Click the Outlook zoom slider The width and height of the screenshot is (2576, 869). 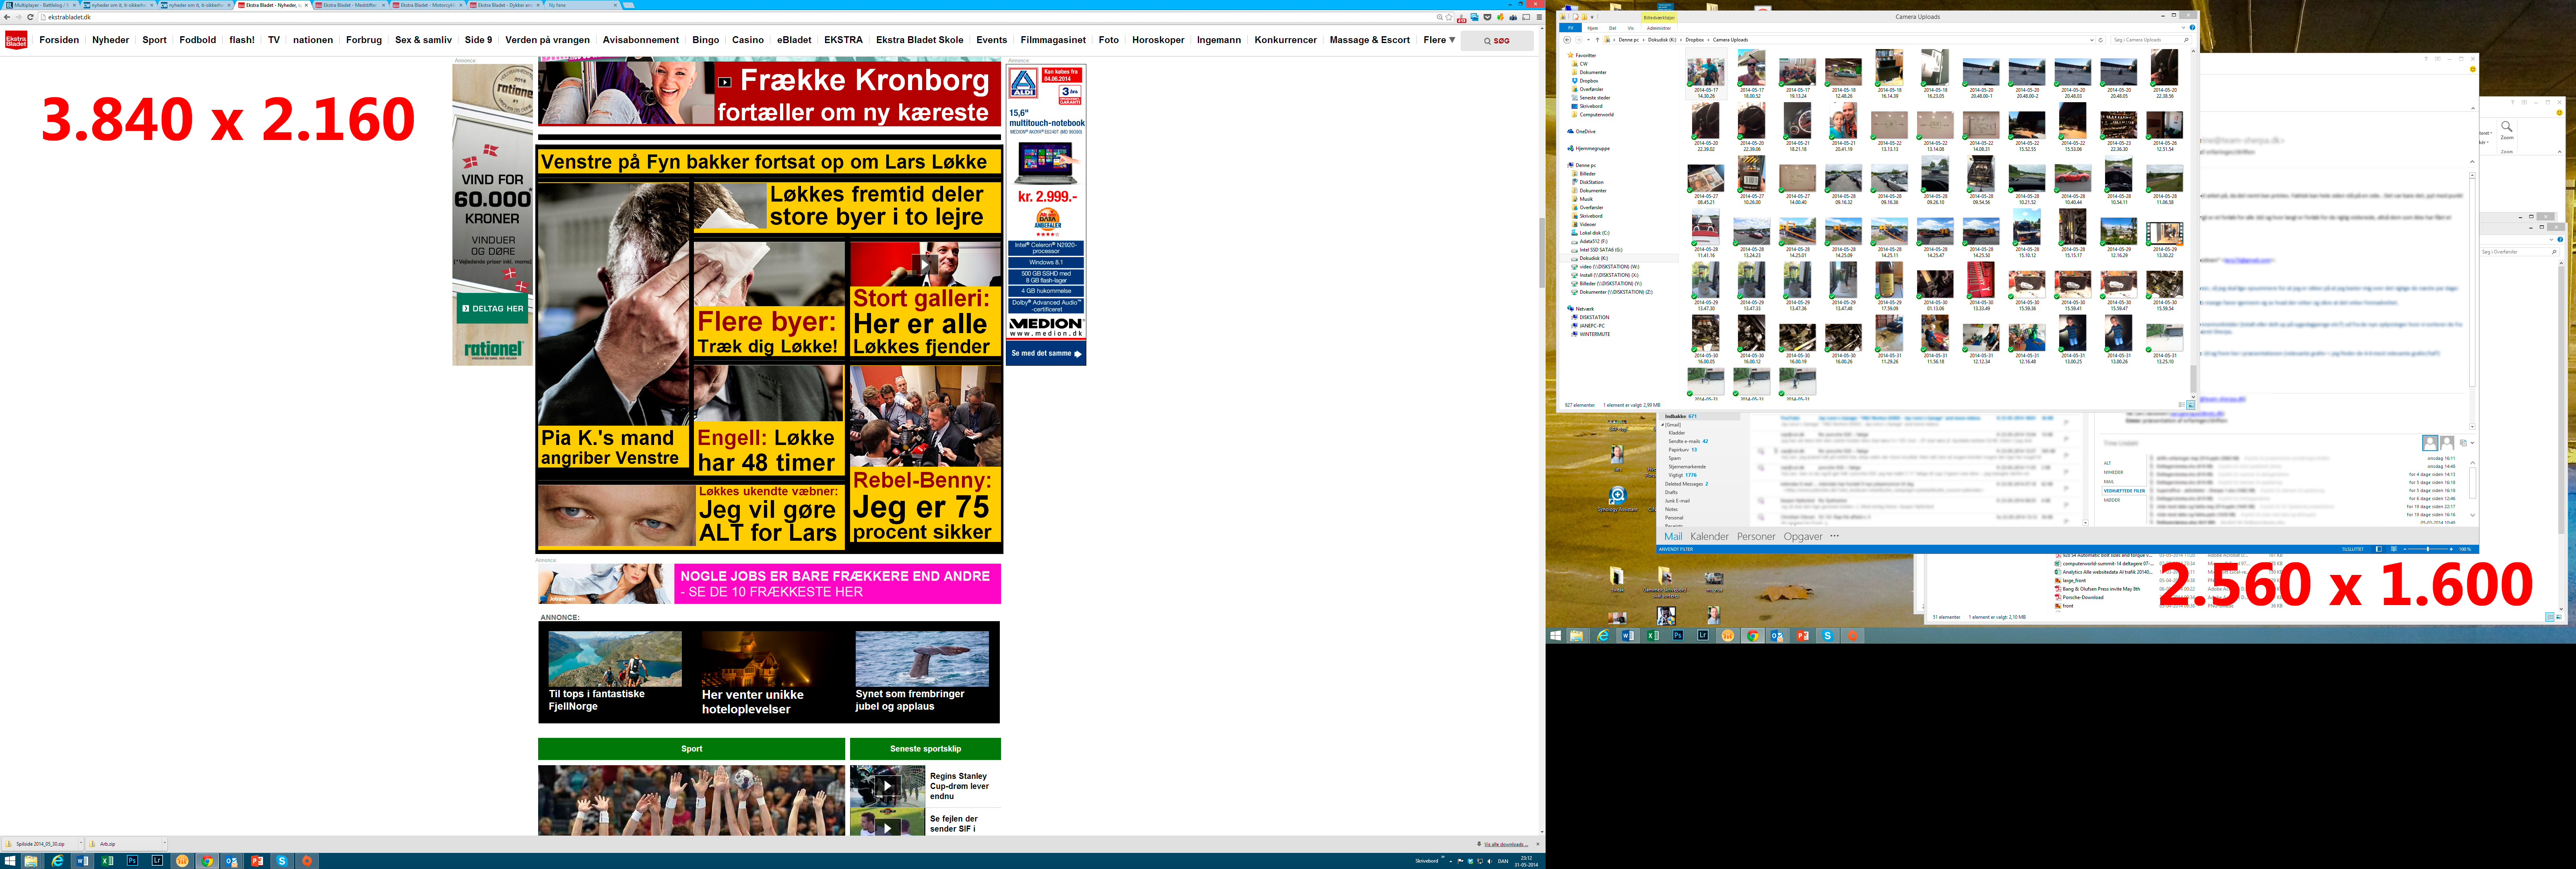[x=2428, y=549]
